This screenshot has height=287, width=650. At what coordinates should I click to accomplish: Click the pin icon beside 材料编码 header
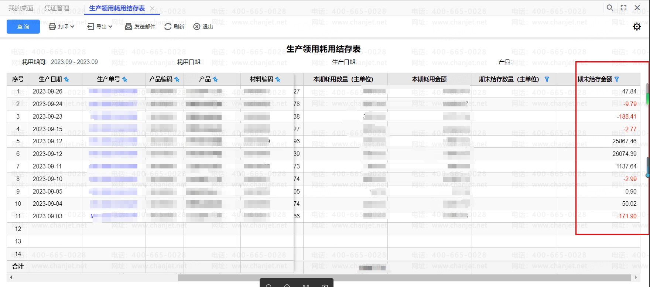278,79
